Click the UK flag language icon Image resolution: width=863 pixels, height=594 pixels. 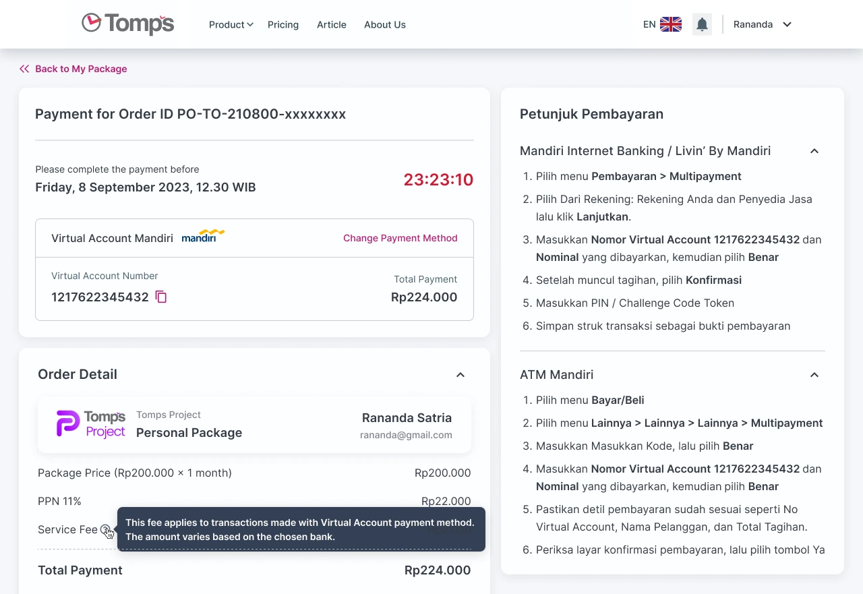(670, 24)
